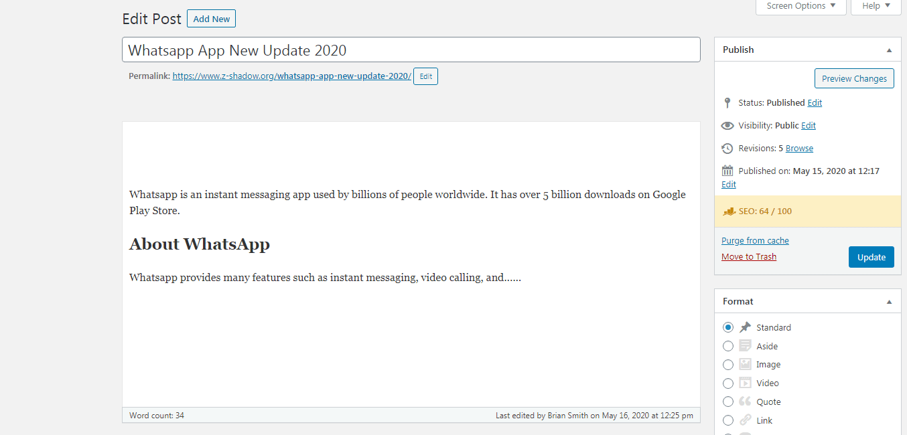Click the Aside format icon
The width and height of the screenshot is (907, 435).
pos(745,346)
